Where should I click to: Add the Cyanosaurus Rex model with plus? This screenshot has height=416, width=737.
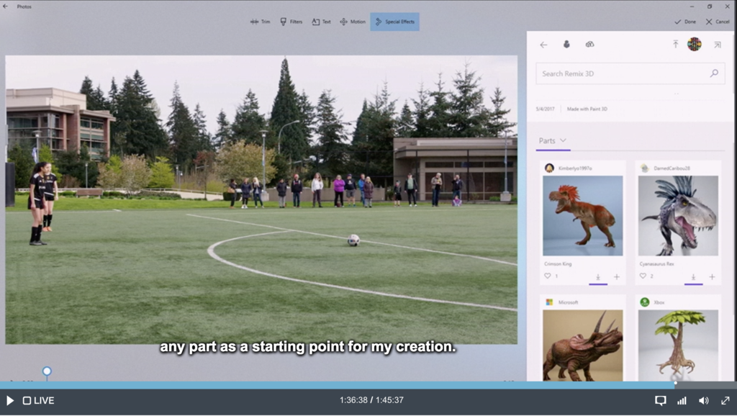pyautogui.click(x=712, y=277)
